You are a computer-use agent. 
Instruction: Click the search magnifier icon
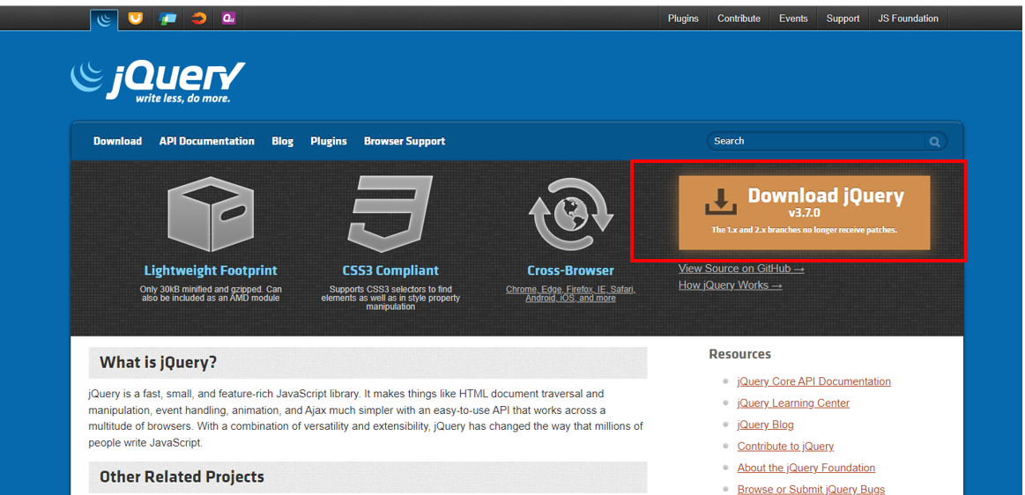coord(935,141)
